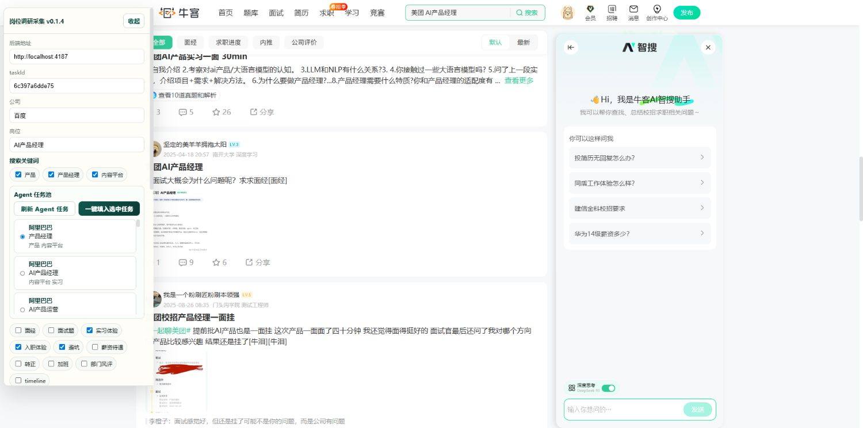Select the 阿里巴巴 产品经理 task radio
Viewport: 863px width, 428px height.
point(22,236)
